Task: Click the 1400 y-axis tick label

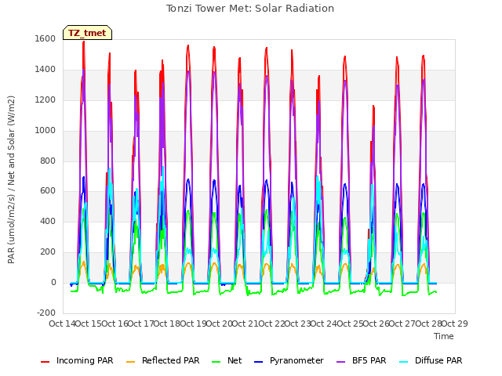Action: click(45, 69)
